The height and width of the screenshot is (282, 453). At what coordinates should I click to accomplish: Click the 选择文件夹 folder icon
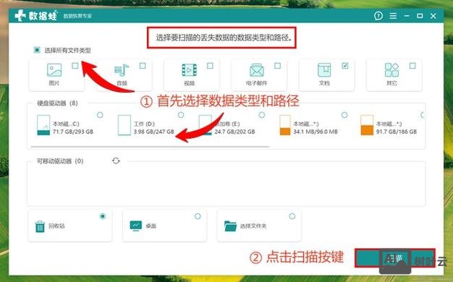230,226
